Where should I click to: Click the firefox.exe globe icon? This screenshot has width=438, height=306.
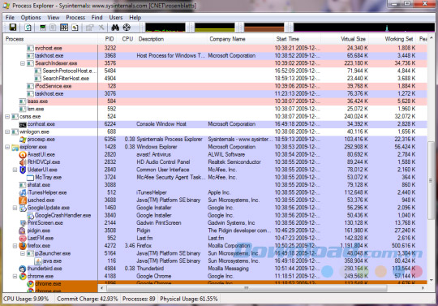pos(23,246)
